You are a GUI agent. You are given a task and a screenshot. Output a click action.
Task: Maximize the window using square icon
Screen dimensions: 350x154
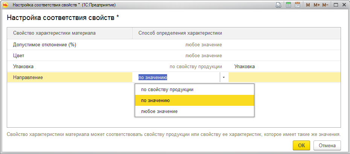tap(335, 5)
